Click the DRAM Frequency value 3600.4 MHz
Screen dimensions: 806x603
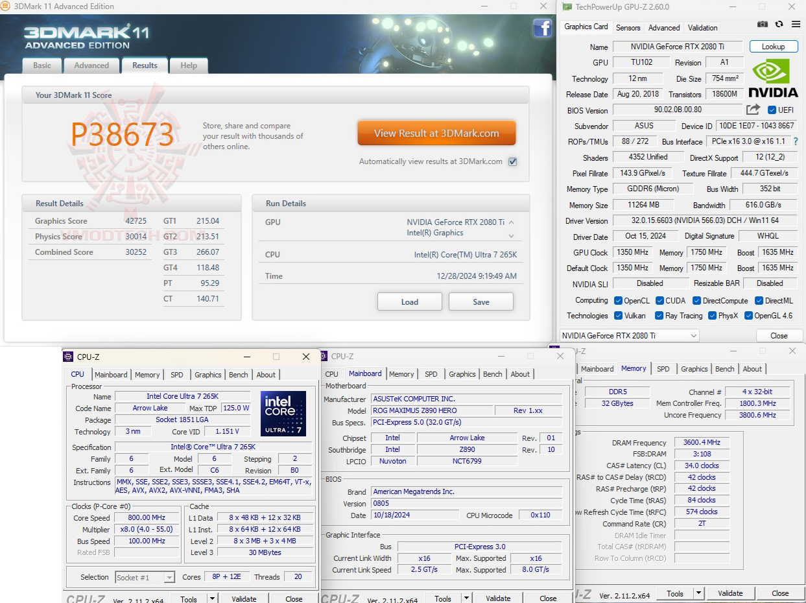pos(702,443)
